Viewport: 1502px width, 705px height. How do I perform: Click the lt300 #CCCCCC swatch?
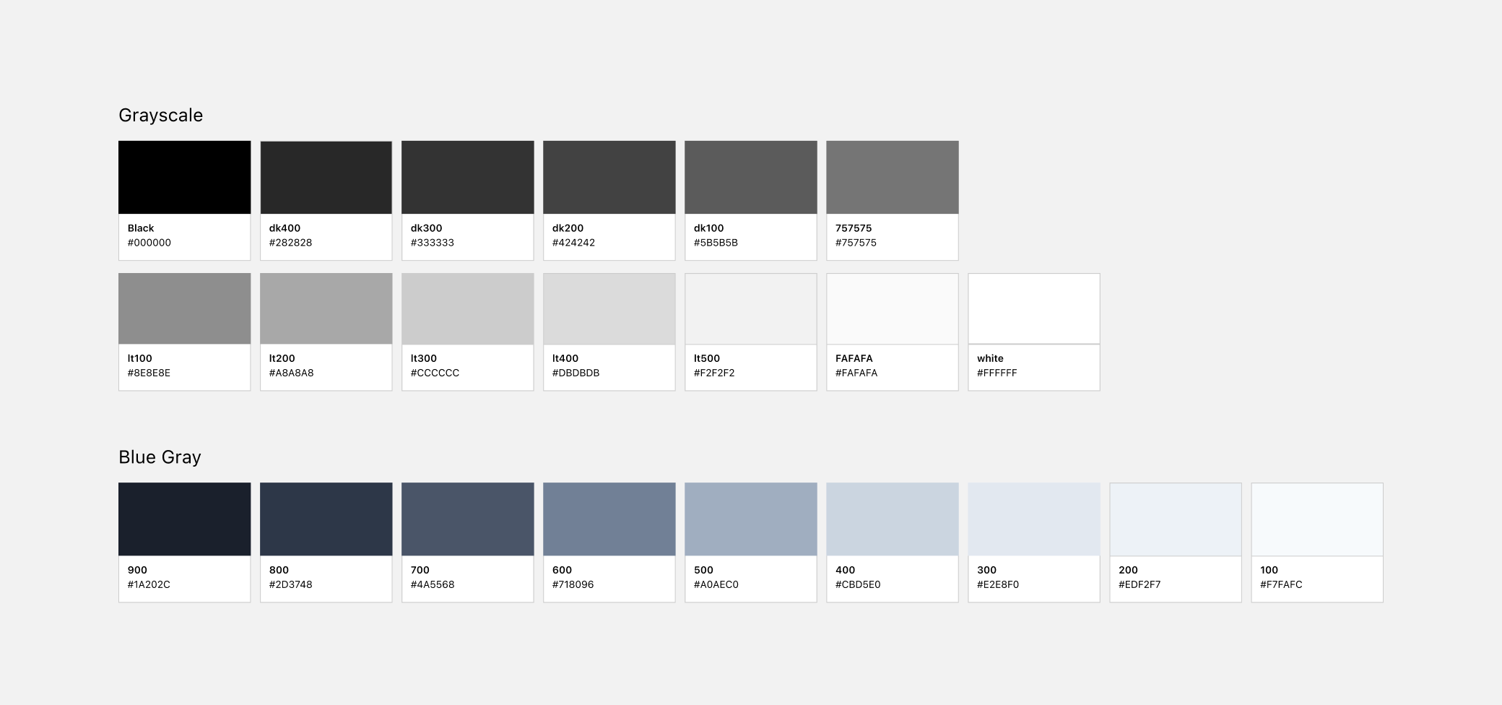467,309
